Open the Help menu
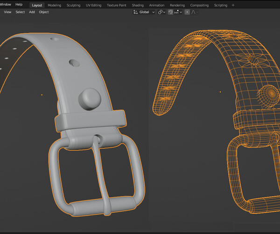The image size is (280, 234). point(19,5)
